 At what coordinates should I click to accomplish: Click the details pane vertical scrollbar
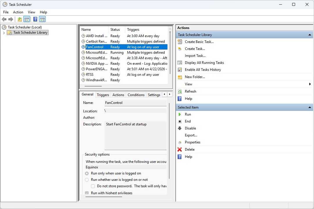(x=169, y=141)
